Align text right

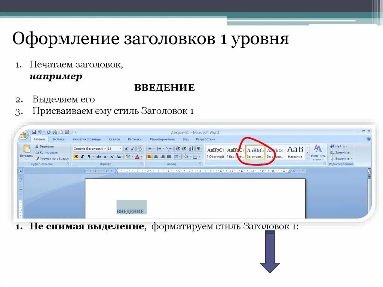pos(162,156)
